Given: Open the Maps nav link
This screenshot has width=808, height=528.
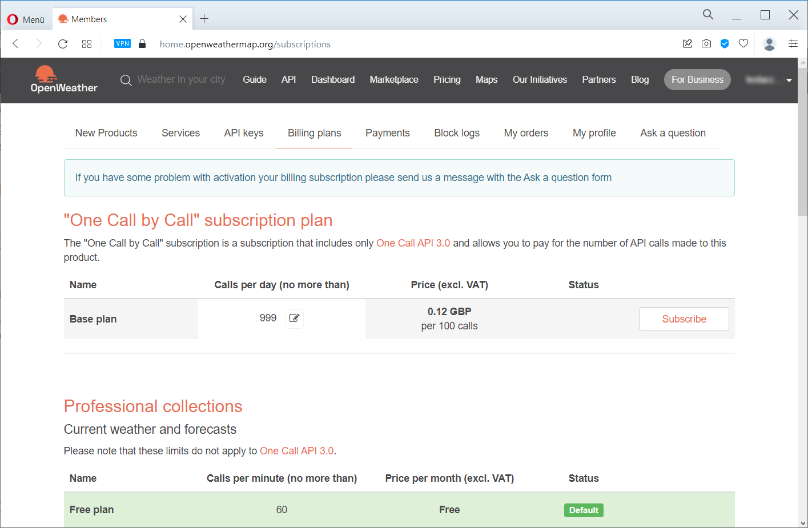Looking at the screenshot, I should [x=487, y=79].
